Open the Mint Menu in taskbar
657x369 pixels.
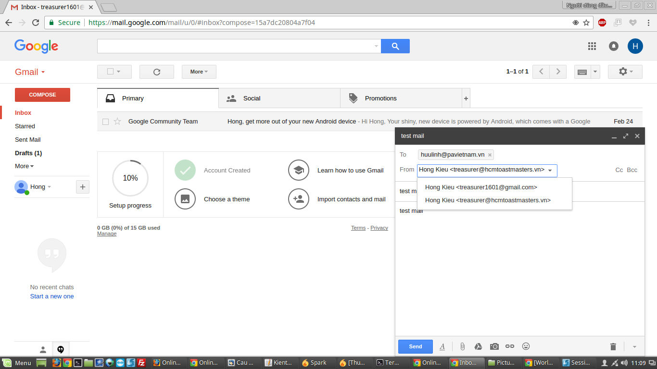[17, 363]
